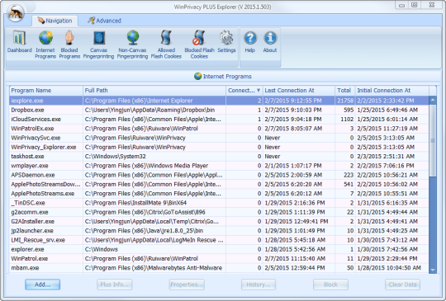Select the ApplePhotoStreamsDow... row

coord(219,184)
